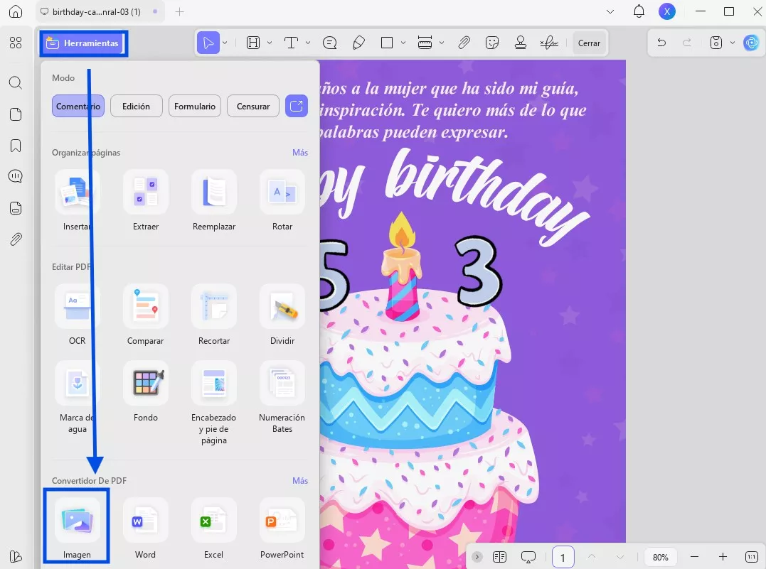Viewport: 766px width, 569px height.
Task: Select the Comparar tool
Action: click(146, 307)
